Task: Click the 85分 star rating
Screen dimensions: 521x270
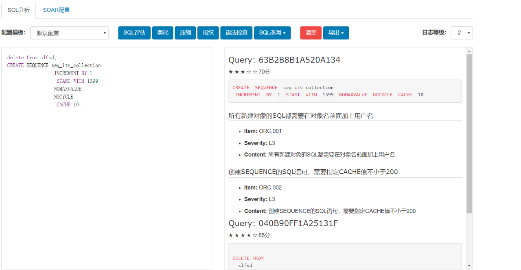Action: point(249,235)
